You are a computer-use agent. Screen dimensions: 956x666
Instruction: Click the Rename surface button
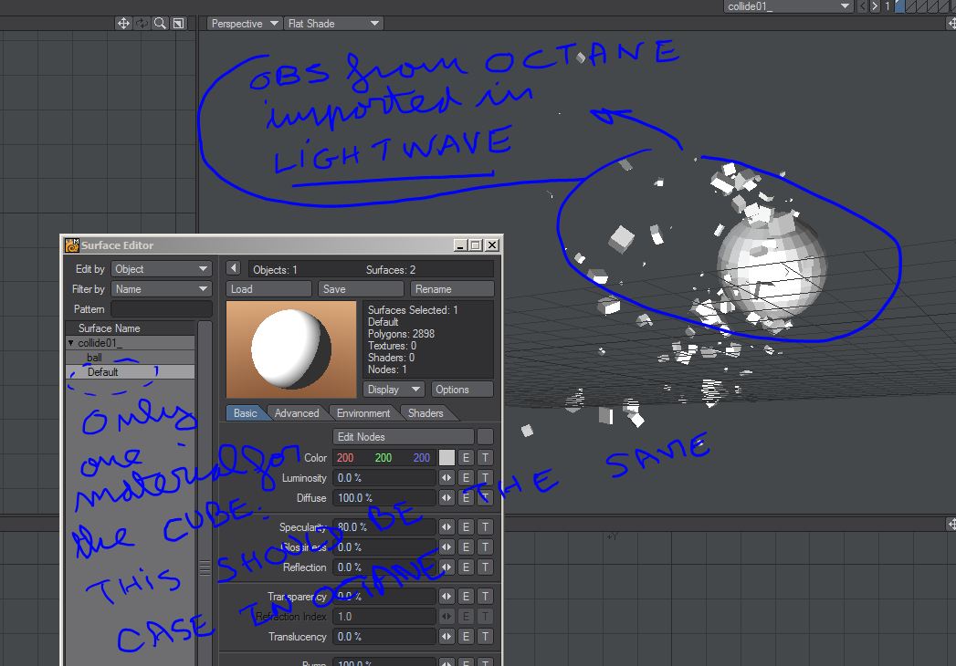[x=452, y=289]
